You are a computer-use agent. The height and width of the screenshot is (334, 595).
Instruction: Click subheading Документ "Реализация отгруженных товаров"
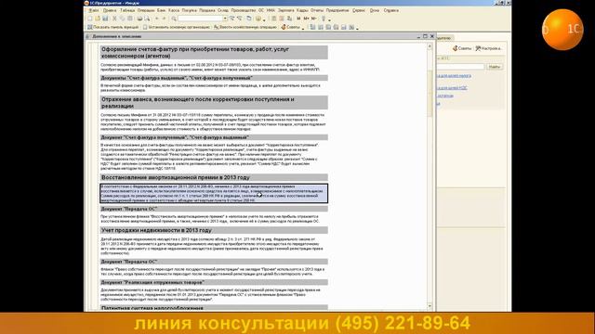point(152,282)
